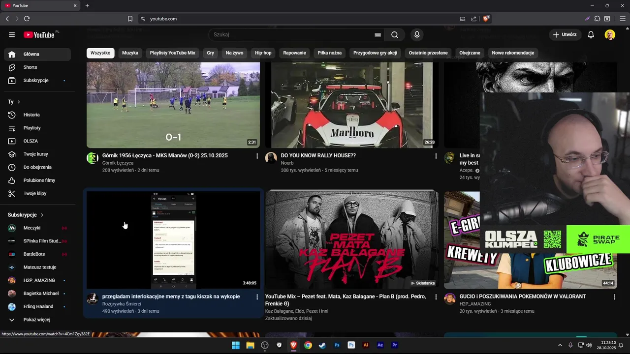Expand the Subskrypcje section header chevron
Screen dimensions: 630x354
[42, 215]
